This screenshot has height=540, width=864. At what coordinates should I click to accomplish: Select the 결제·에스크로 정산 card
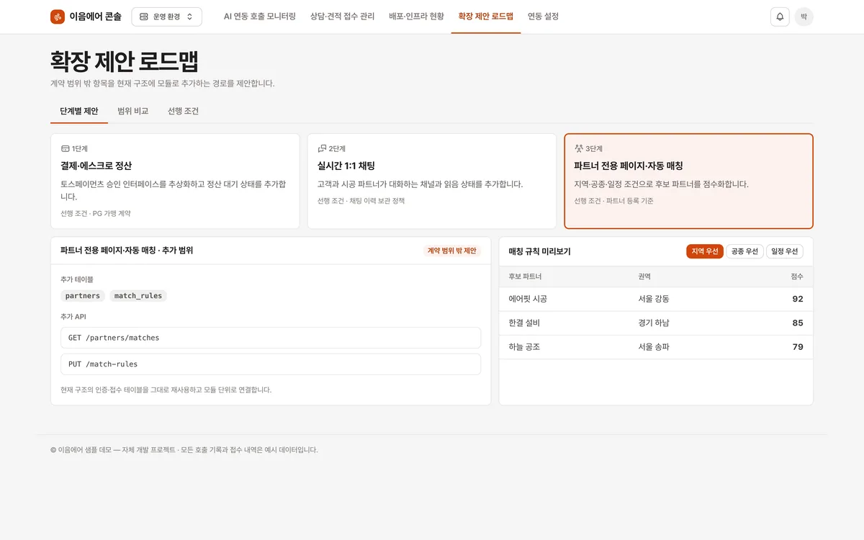click(175, 181)
